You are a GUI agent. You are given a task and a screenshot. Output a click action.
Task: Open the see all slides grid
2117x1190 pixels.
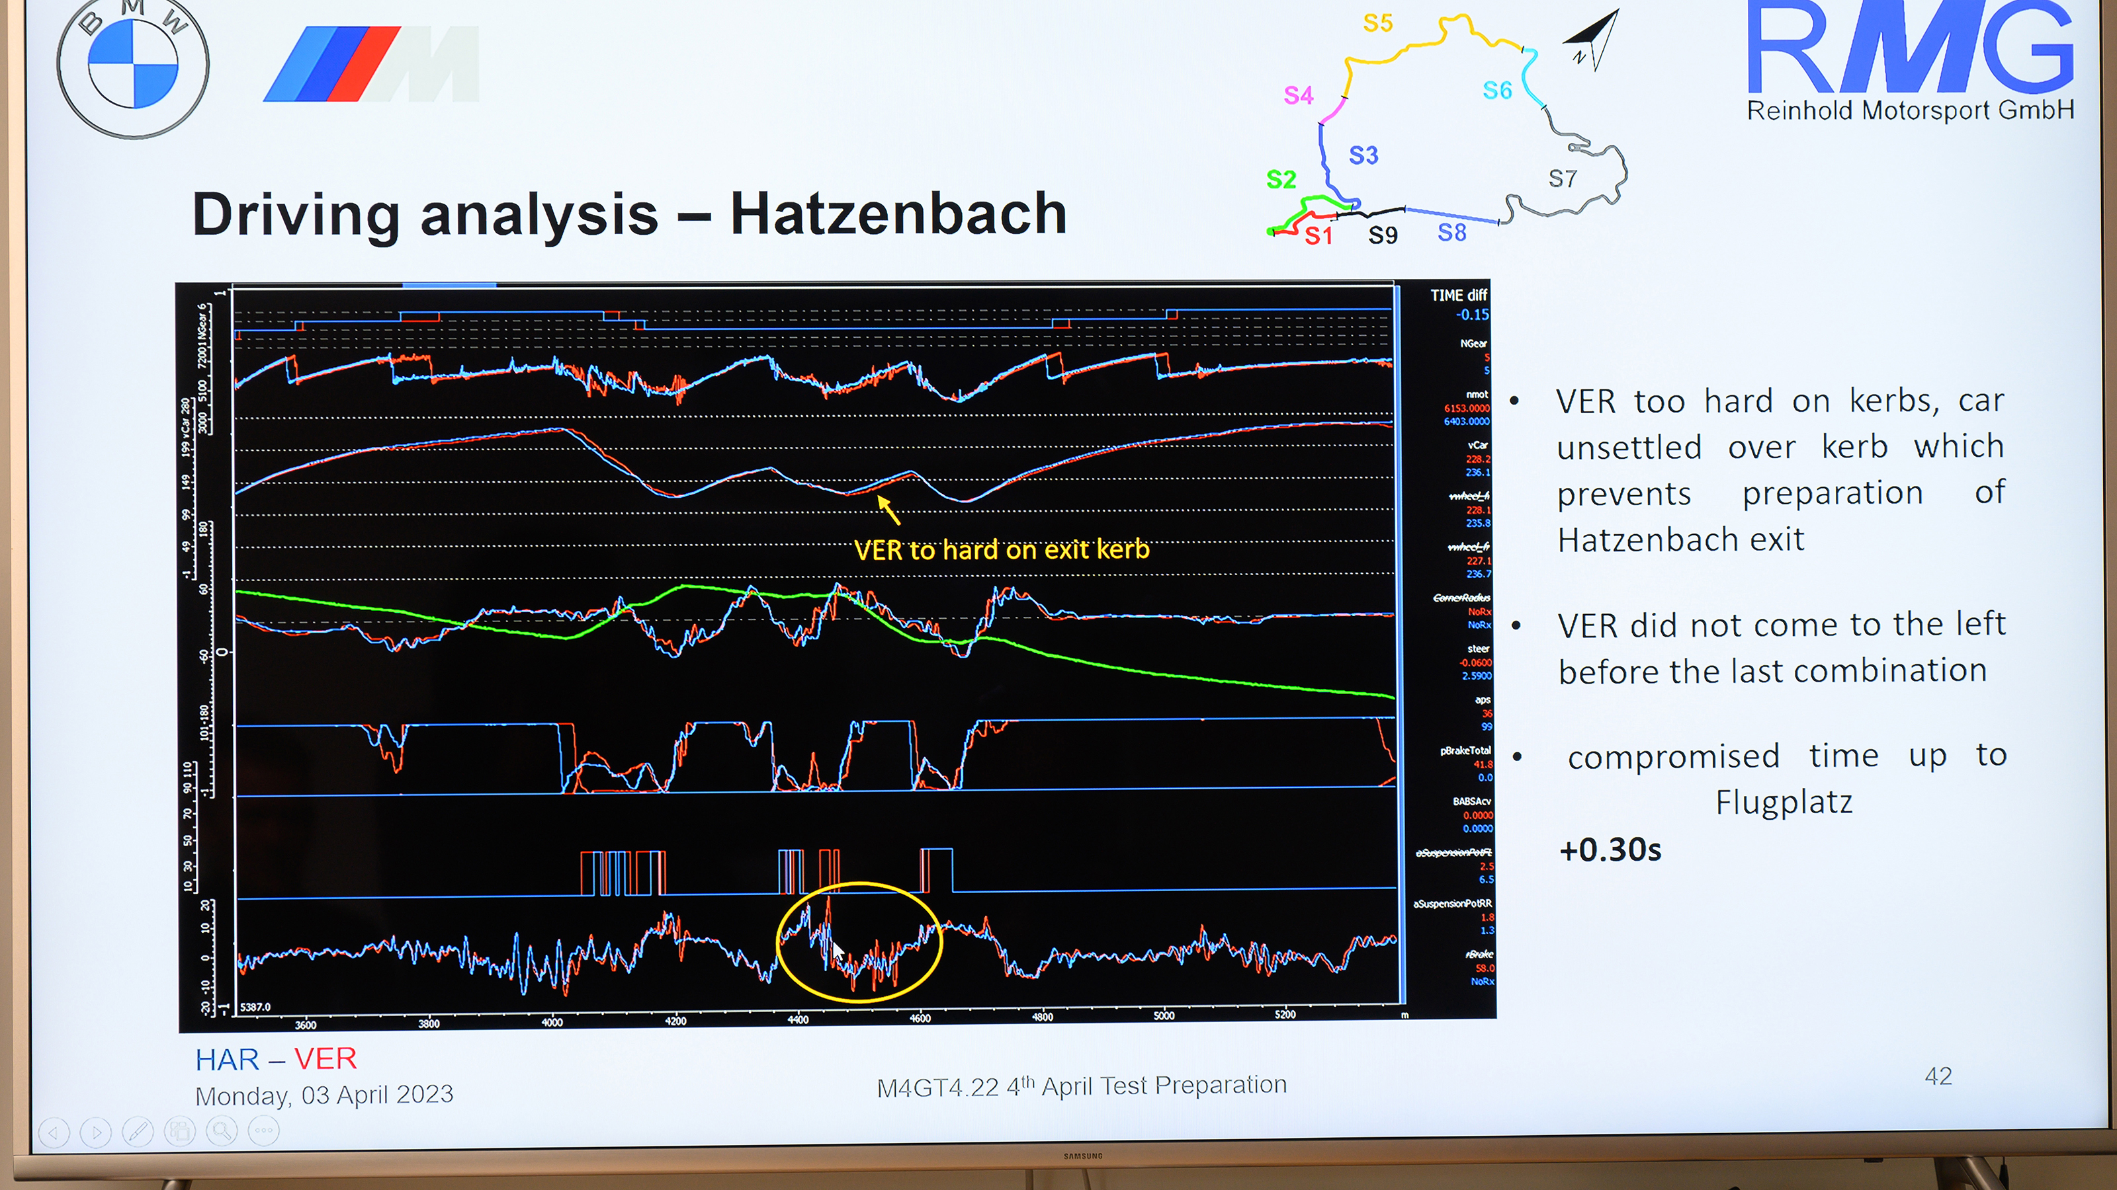click(x=180, y=1132)
